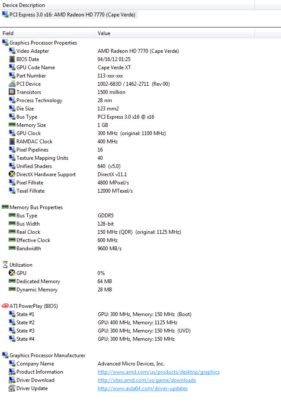The image size is (281, 404).
Task: Click the ATI PowerPlay (BIOS) logo icon
Action: coord(5,306)
